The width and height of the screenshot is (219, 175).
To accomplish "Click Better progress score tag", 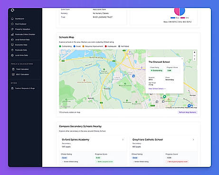I will point(105,162).
